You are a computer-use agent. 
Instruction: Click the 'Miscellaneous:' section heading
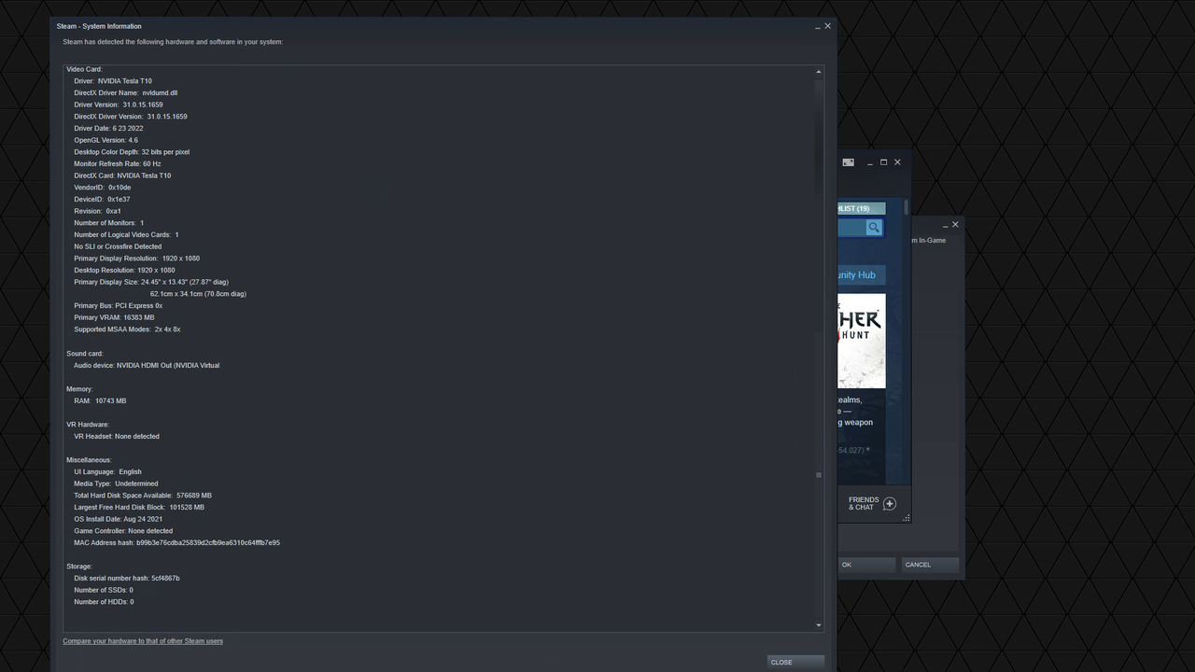coord(89,460)
